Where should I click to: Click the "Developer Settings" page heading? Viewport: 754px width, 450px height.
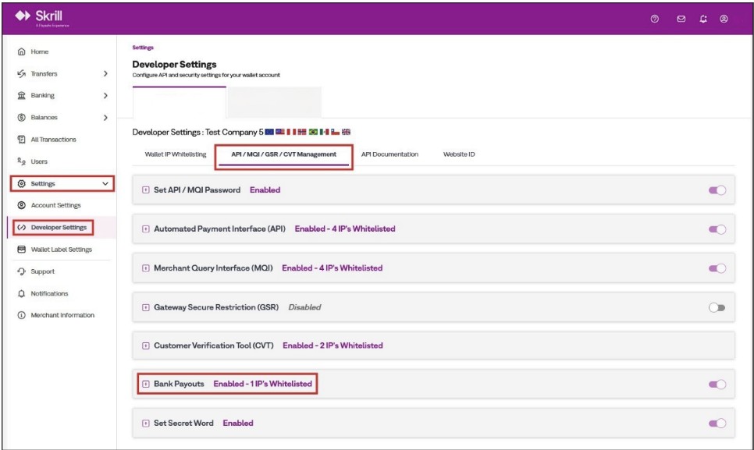(174, 64)
